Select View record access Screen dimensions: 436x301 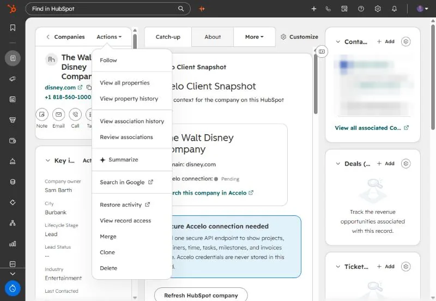pyautogui.click(x=132, y=221)
